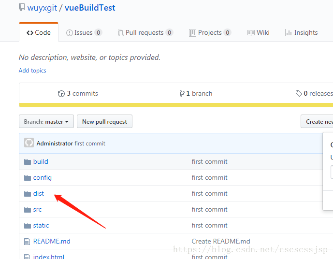View the 3 commits history
Image resolution: width=333 pixels, height=259 pixels.
click(x=78, y=93)
